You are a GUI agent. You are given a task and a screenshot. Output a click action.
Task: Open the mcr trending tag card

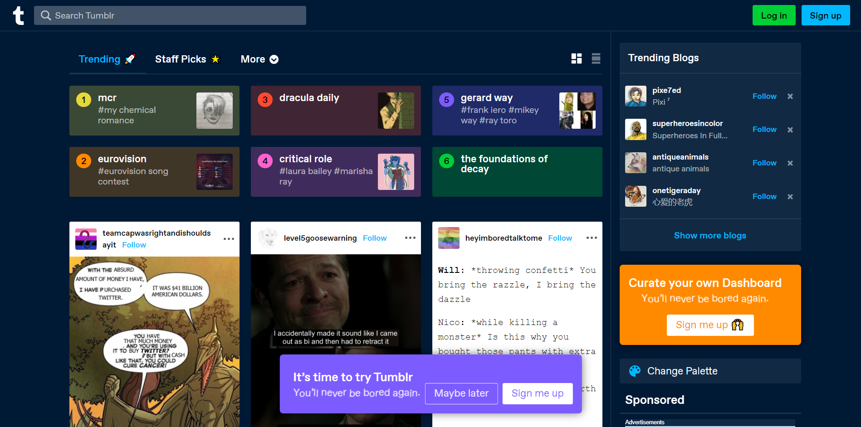tap(154, 111)
